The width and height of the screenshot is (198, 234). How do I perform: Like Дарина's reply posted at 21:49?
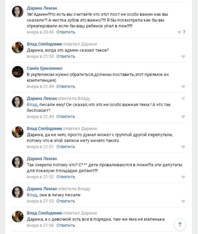pos(183,117)
